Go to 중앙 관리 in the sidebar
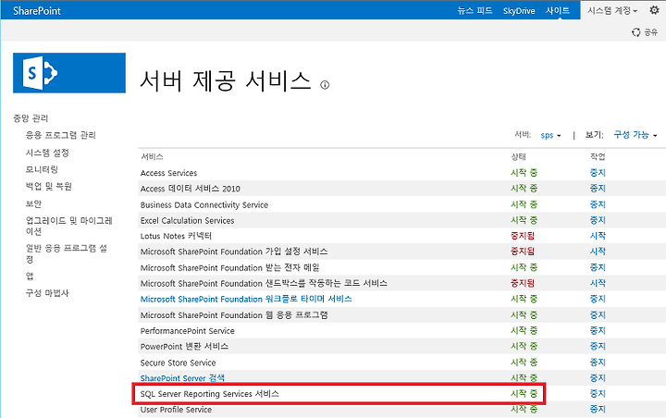Screen dimensions: 666x418 31,118
